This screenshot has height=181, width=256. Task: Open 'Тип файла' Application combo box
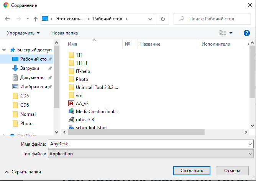tap(151, 154)
